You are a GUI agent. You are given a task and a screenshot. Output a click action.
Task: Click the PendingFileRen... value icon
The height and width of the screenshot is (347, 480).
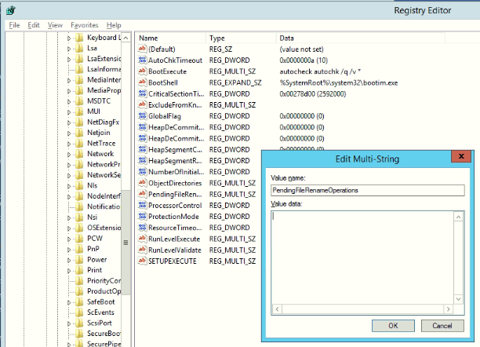142,194
